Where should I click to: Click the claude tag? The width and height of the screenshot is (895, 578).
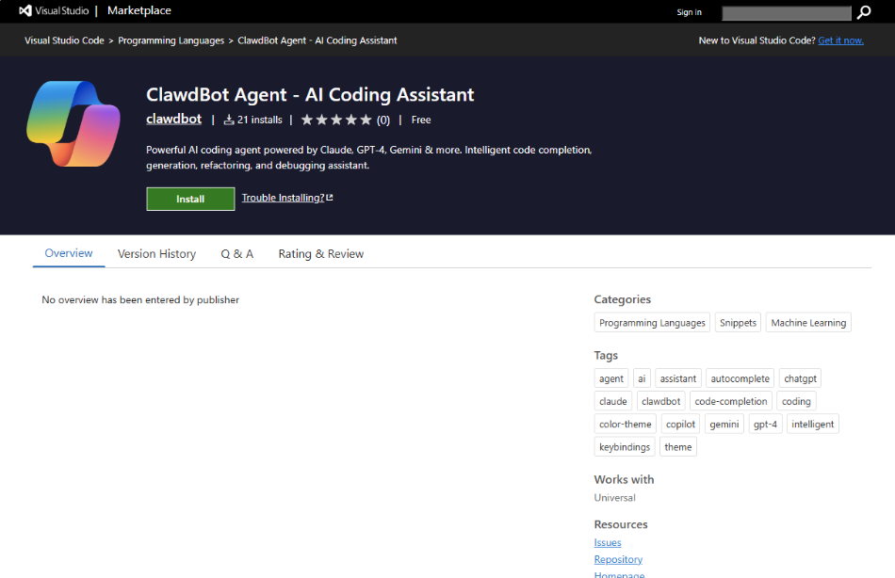[x=613, y=401]
